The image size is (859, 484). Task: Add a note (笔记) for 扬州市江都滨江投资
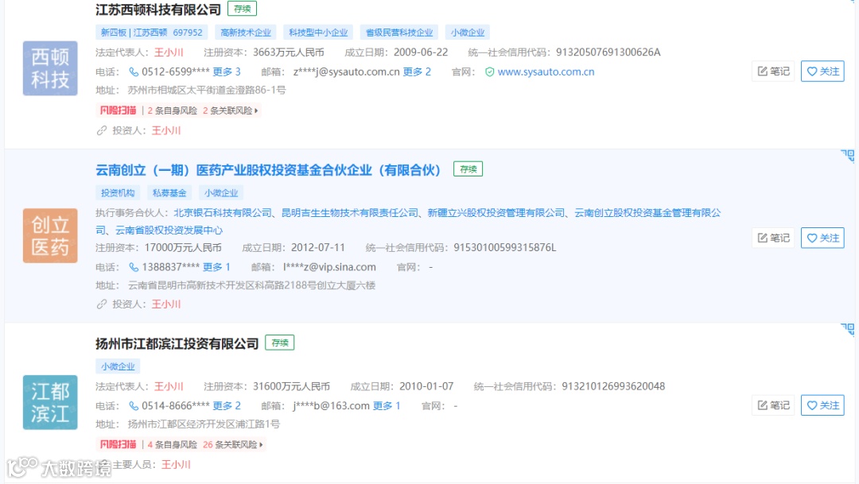click(x=773, y=405)
